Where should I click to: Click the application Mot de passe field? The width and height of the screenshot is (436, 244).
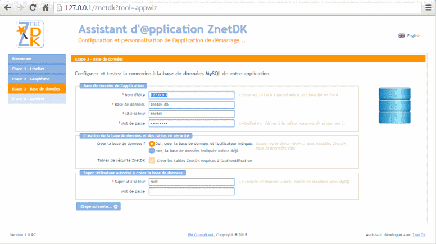(192, 123)
